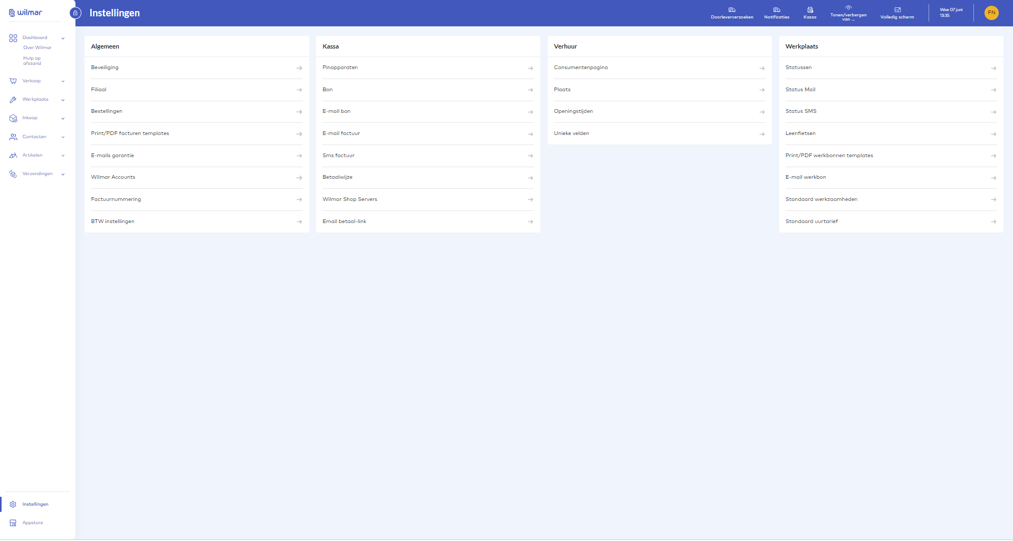
Task: Open the Notificaties icon
Action: (x=777, y=10)
